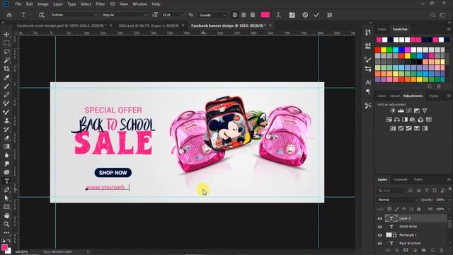Select the Magic Wand tool

pyautogui.click(x=6, y=60)
